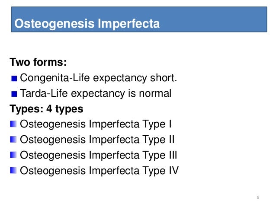The height and width of the screenshot is (207, 276).
Task: Click the bullet beside Type III
Action: point(13,155)
